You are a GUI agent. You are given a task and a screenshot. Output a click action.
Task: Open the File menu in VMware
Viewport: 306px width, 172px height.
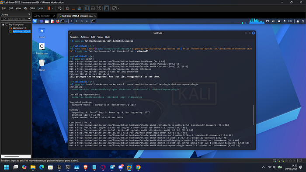[x=4, y=8]
